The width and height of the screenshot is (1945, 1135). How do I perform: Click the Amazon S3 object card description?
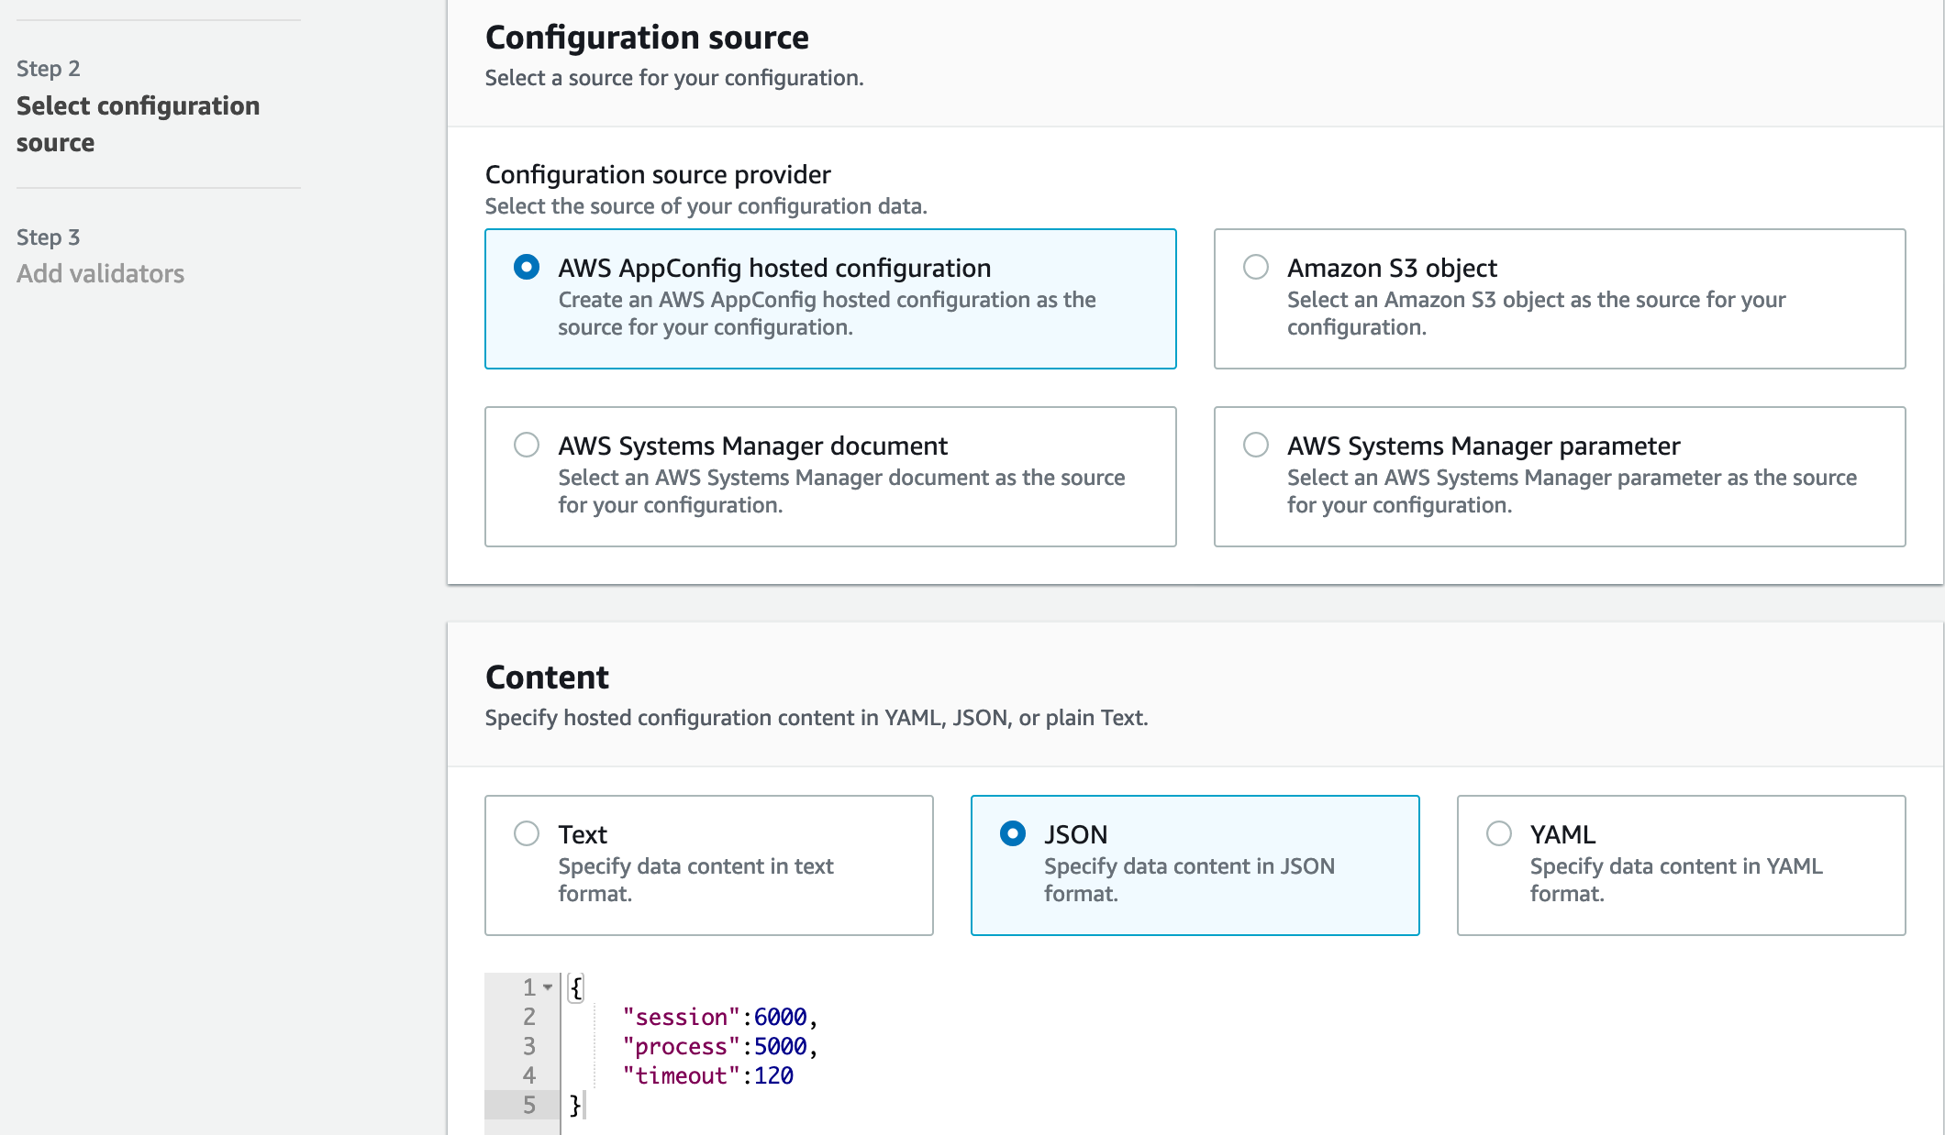coord(1536,314)
